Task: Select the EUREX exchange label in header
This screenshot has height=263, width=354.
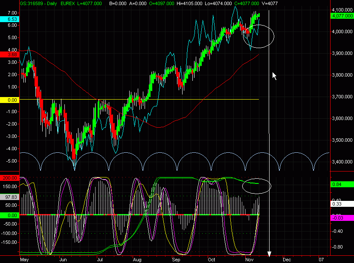Action: [x=68, y=3]
